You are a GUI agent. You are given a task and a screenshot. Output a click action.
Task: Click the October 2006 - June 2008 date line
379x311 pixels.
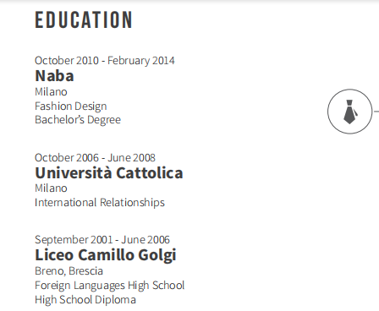tap(95, 158)
